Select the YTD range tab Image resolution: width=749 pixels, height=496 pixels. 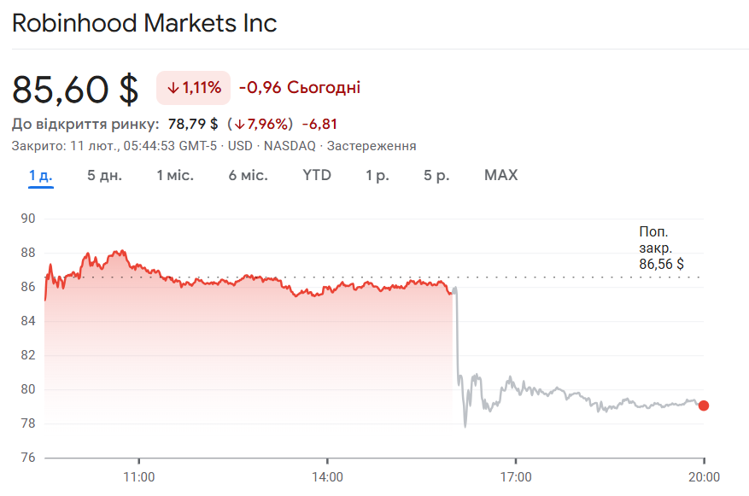[317, 176]
